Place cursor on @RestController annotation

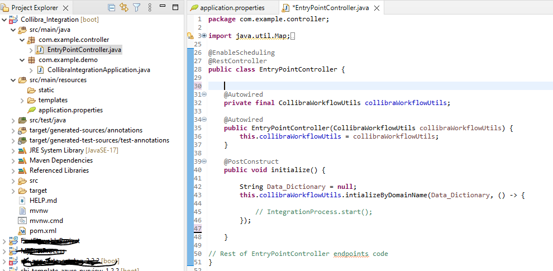(x=237, y=61)
